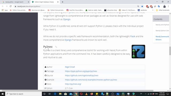Viewport: 171px width, 96px height.
Task: Click the scroll-down arrow of vertical scrollbar
Action: 170,89
